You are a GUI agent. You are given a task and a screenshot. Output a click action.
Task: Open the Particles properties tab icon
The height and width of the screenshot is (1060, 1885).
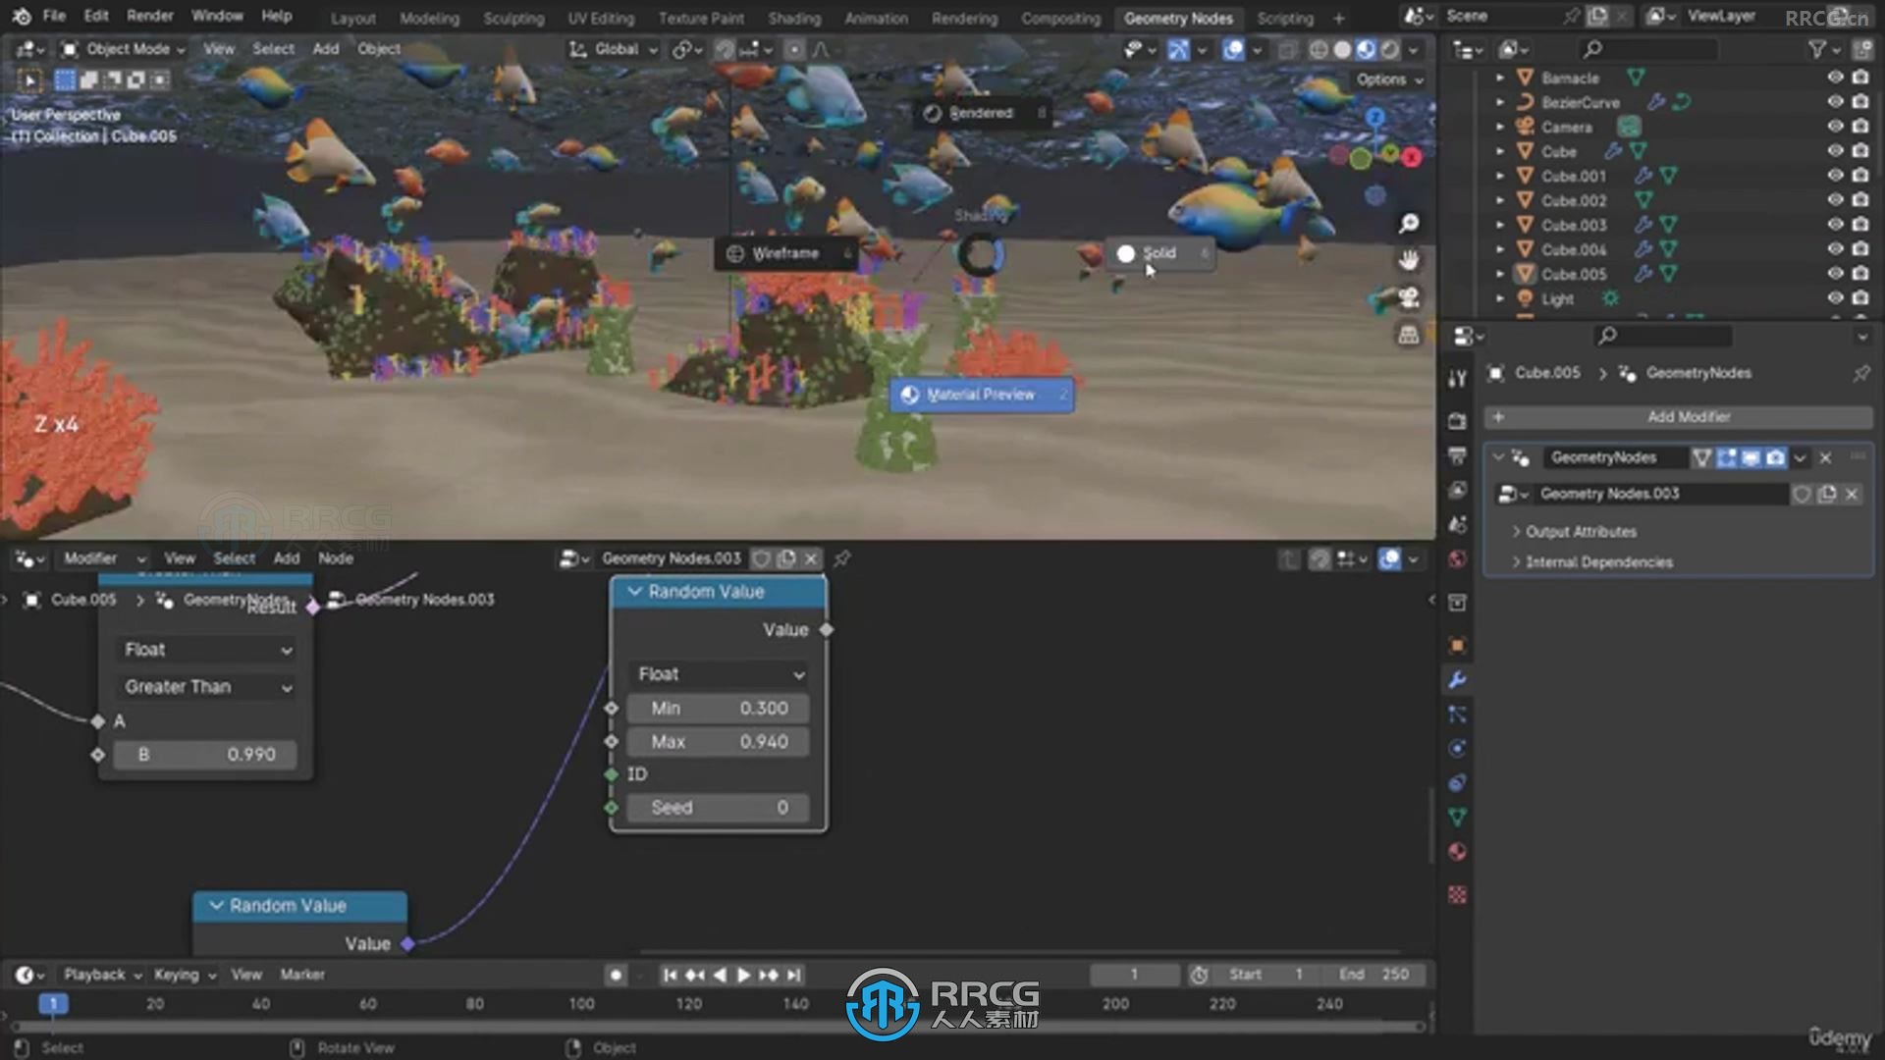coord(1457,714)
